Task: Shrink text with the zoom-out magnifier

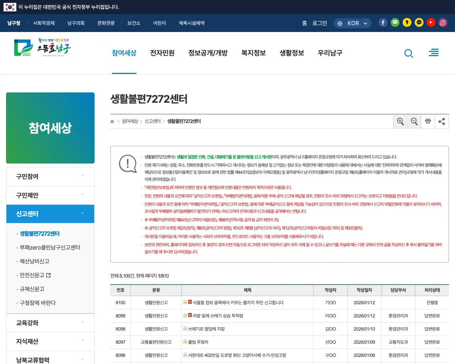Action: click(x=414, y=121)
